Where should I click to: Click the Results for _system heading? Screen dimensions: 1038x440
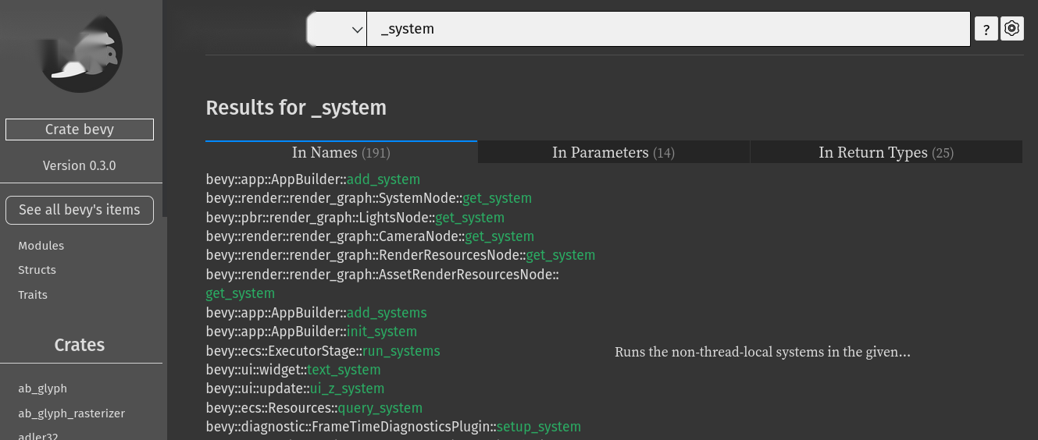[x=296, y=108]
